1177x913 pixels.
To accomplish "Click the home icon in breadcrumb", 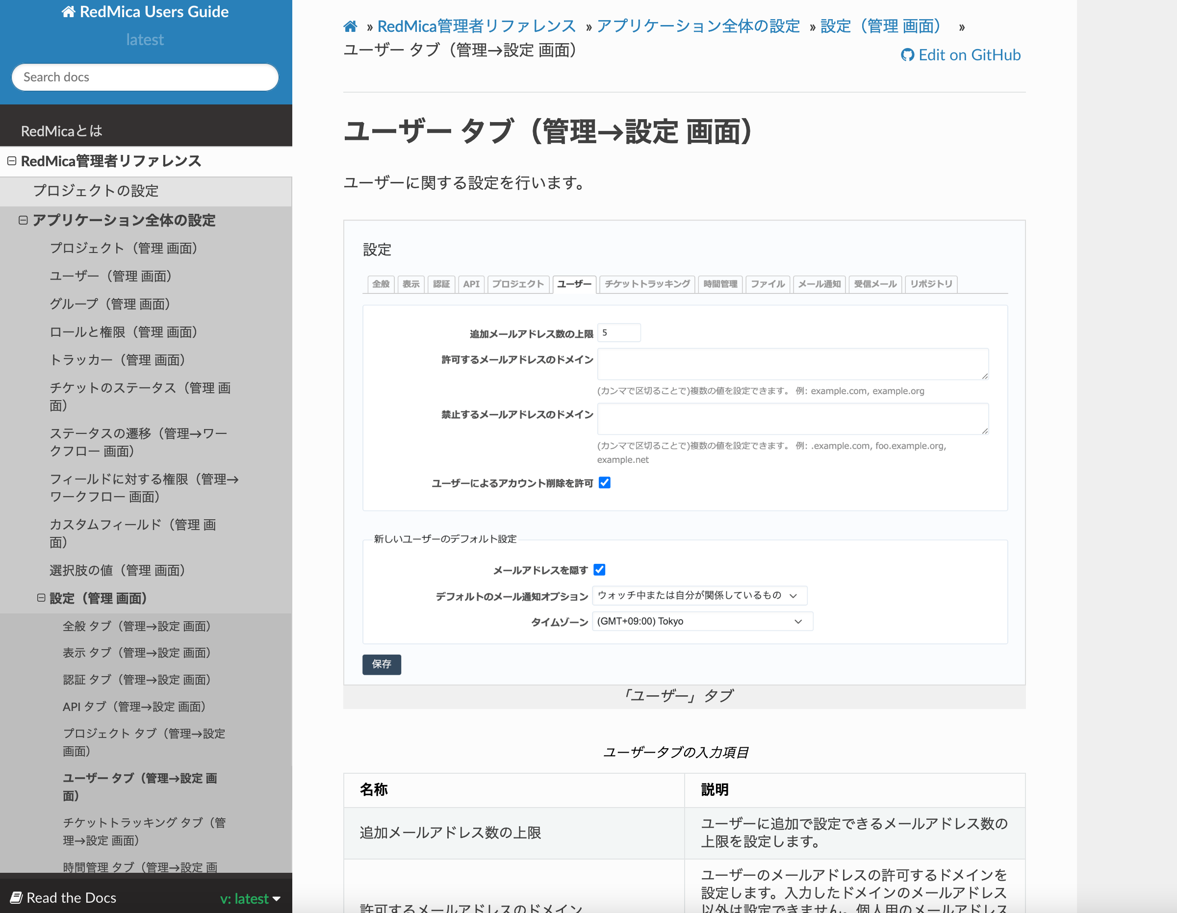I will (350, 26).
